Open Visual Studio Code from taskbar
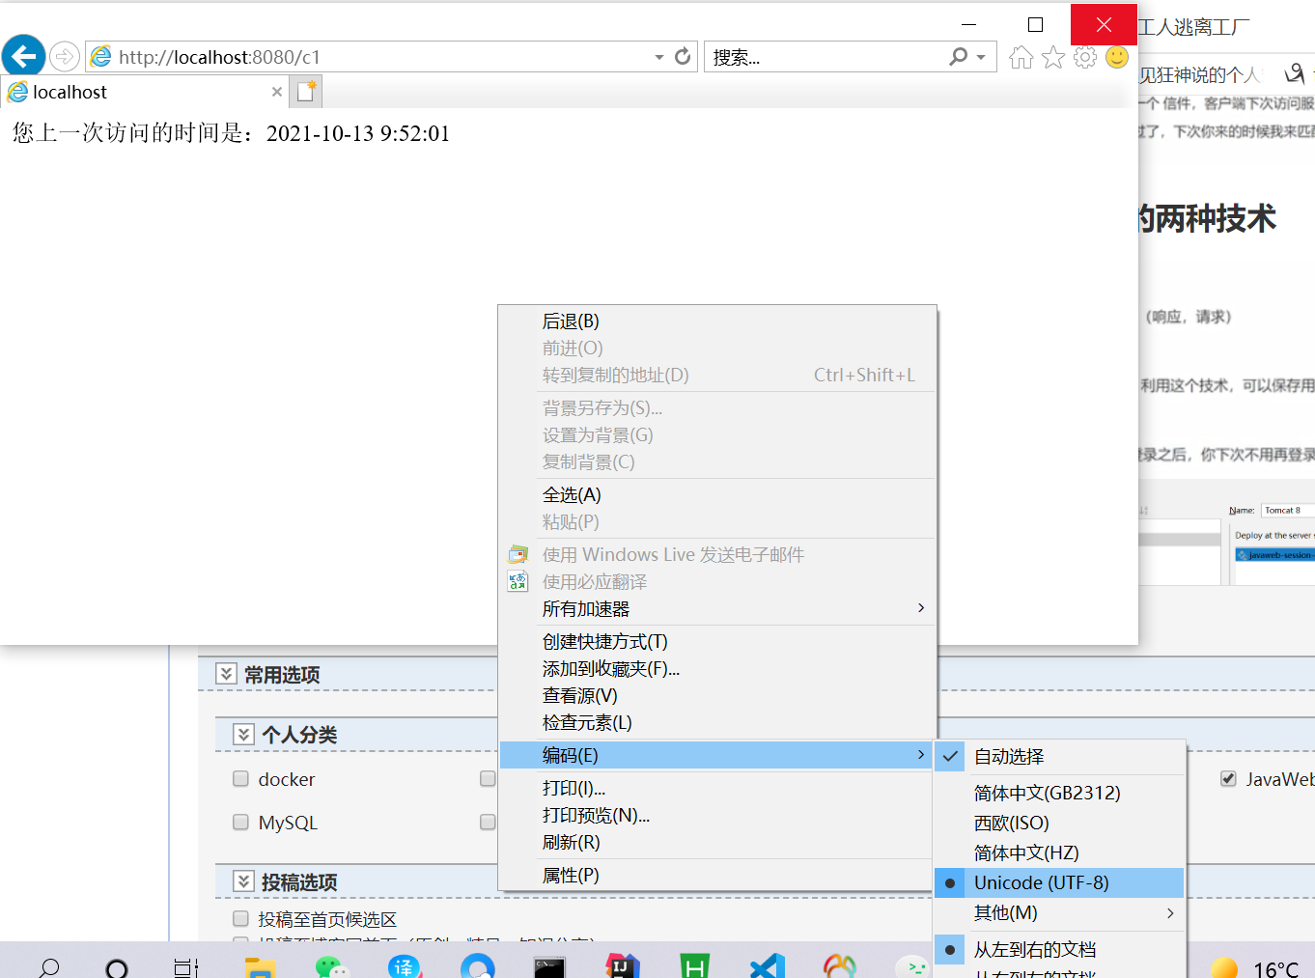Screen dimensions: 1315x978 click(768, 966)
